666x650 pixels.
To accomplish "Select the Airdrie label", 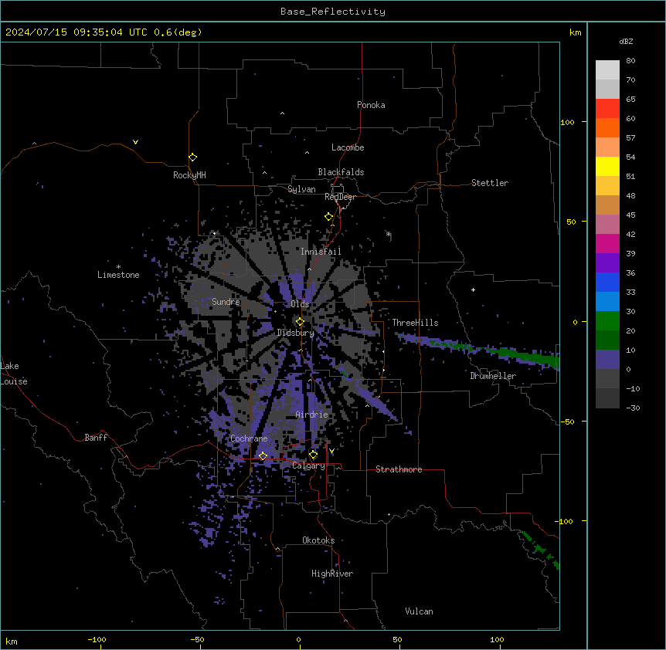I will (312, 415).
